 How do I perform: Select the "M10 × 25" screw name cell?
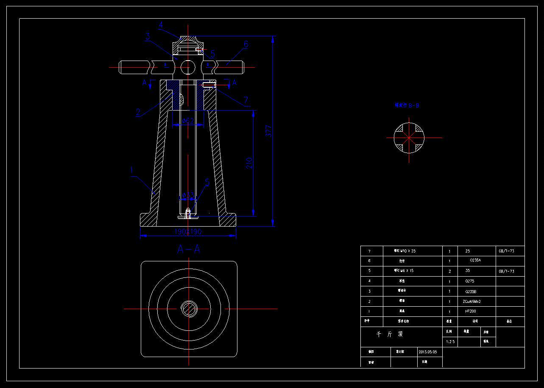pyautogui.click(x=406, y=251)
